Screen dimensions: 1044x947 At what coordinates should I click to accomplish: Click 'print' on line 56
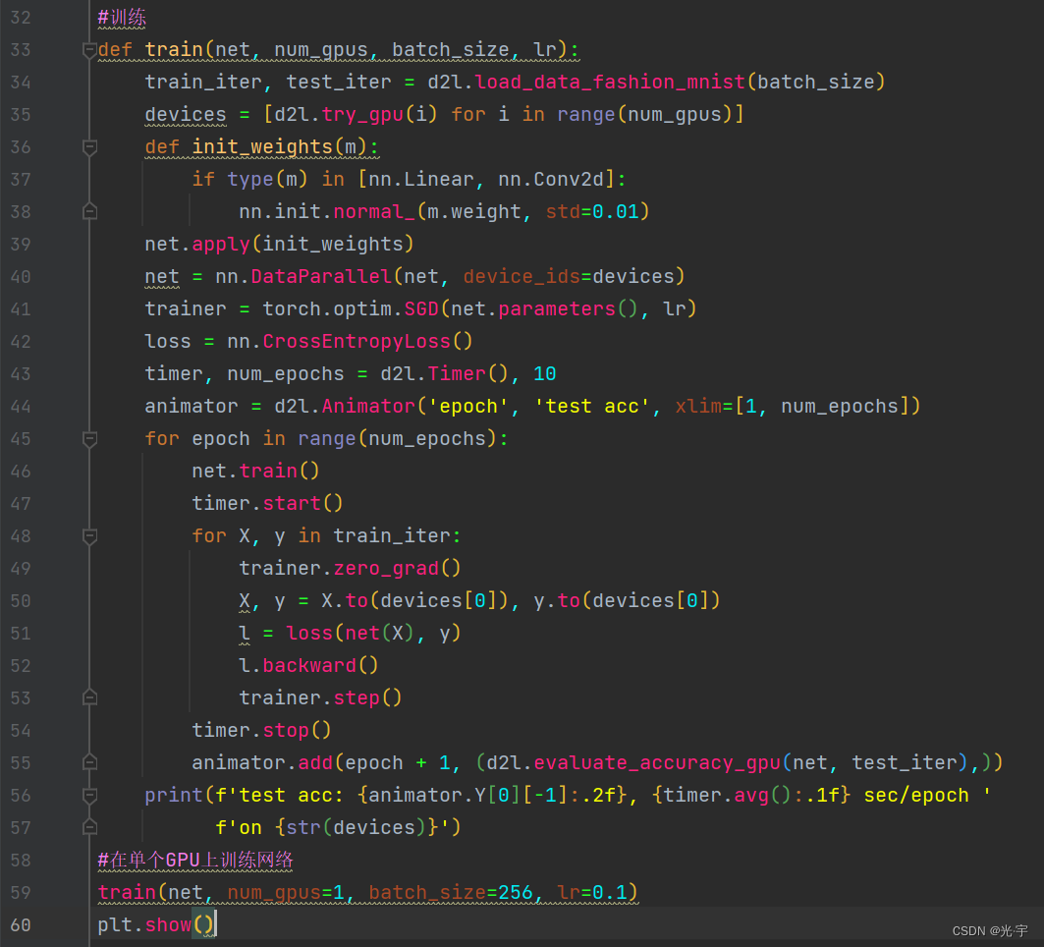point(174,795)
